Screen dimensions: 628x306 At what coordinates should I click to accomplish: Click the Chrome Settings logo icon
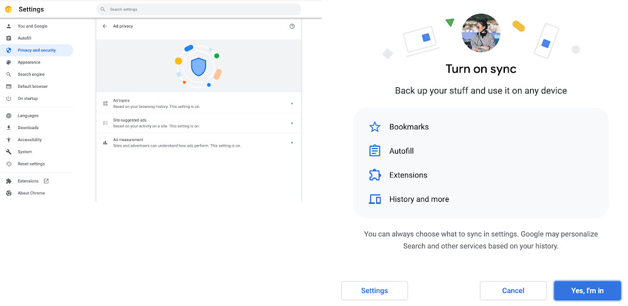coord(8,9)
